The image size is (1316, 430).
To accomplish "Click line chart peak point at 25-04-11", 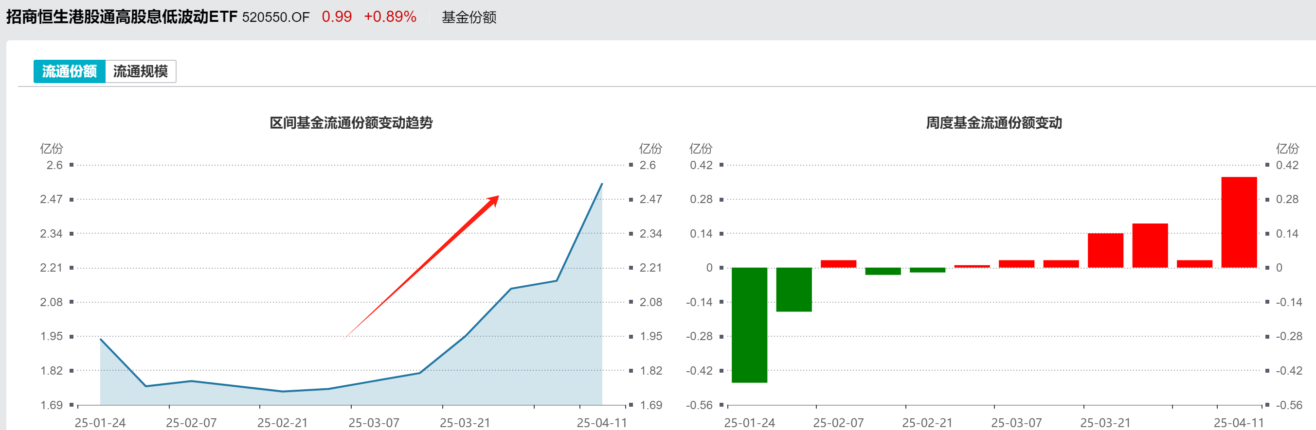I will [602, 184].
